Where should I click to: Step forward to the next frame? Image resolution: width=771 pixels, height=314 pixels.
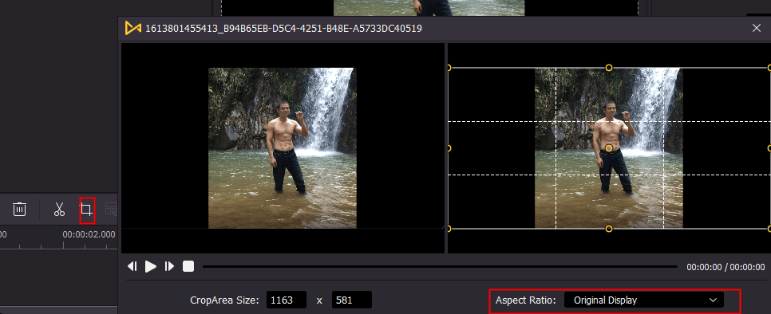coord(169,266)
